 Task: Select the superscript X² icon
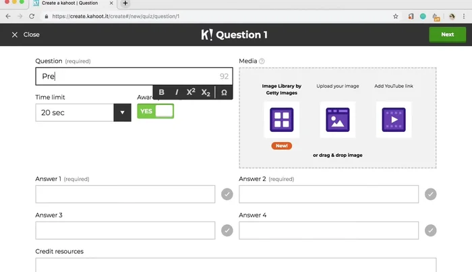point(191,92)
